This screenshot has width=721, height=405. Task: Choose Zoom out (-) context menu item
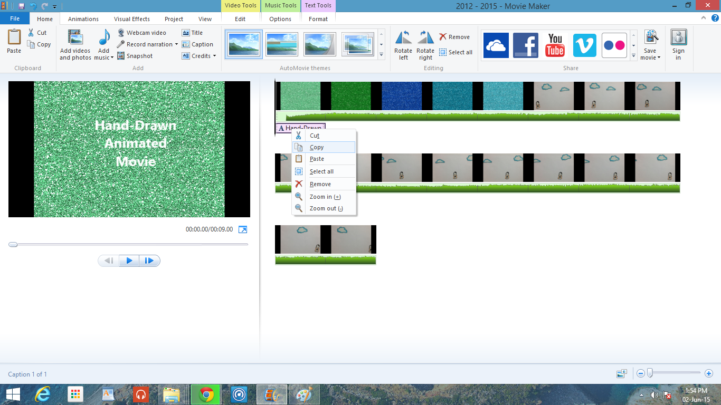(x=324, y=208)
